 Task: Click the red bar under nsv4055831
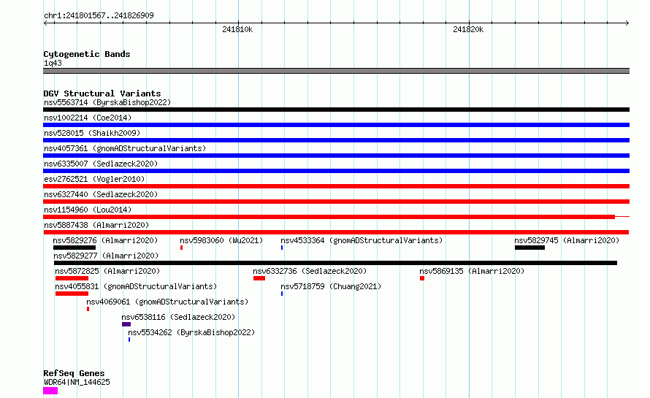click(x=72, y=294)
